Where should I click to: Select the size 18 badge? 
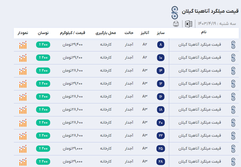pos(161,109)
